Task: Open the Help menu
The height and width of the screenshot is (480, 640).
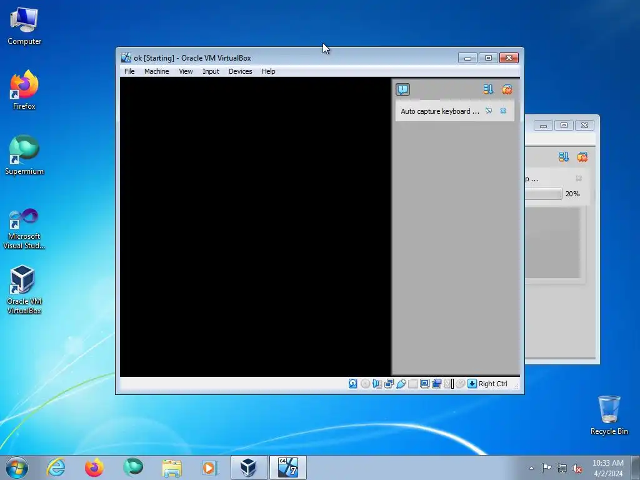Action: coord(268,71)
